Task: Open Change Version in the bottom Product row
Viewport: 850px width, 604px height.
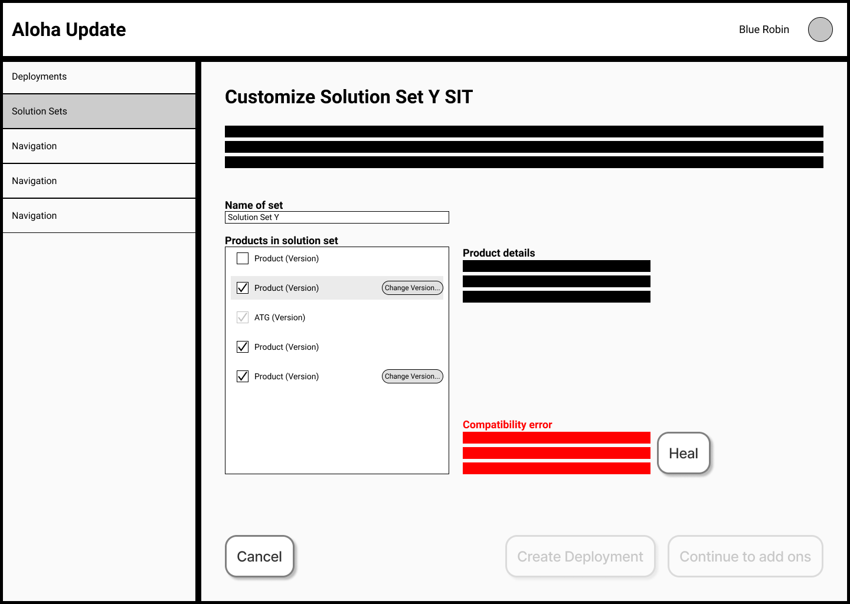Action: point(412,376)
